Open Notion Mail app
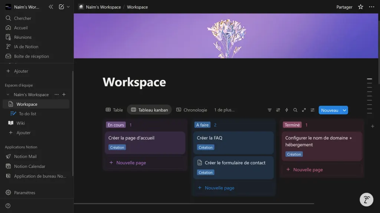 [37, 156]
